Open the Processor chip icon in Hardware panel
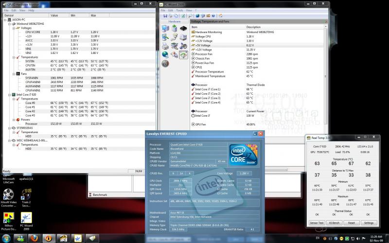389x243 pixels. click(x=183, y=29)
